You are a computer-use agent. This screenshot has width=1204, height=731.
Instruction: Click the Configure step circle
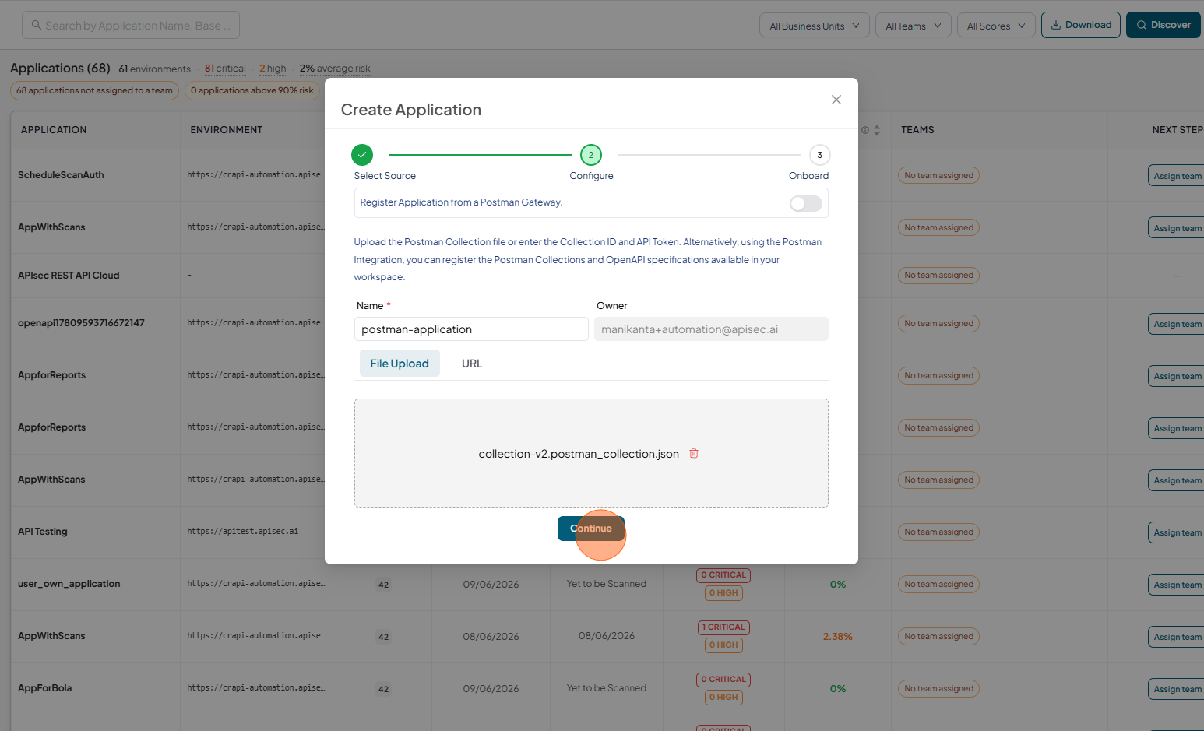[591, 155]
